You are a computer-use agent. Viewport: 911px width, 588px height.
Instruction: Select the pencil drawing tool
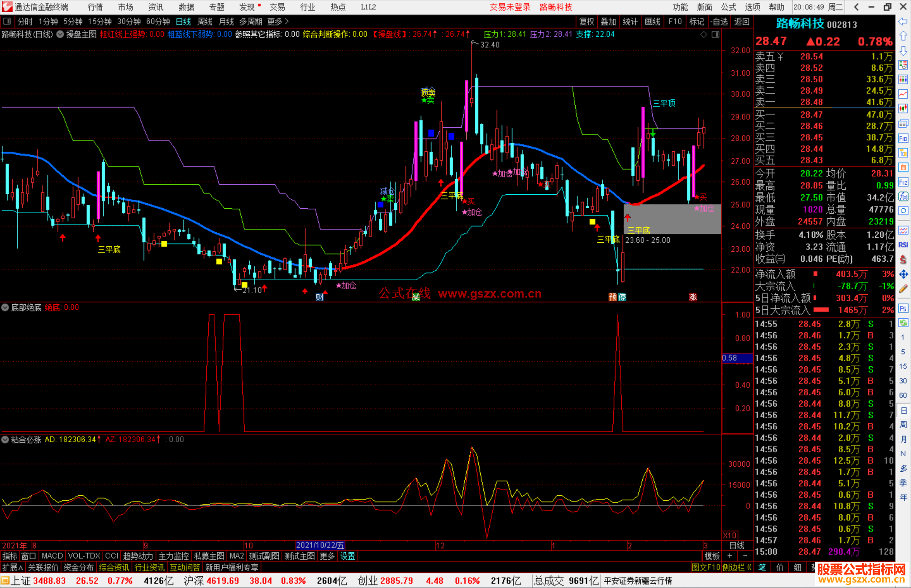[903, 289]
